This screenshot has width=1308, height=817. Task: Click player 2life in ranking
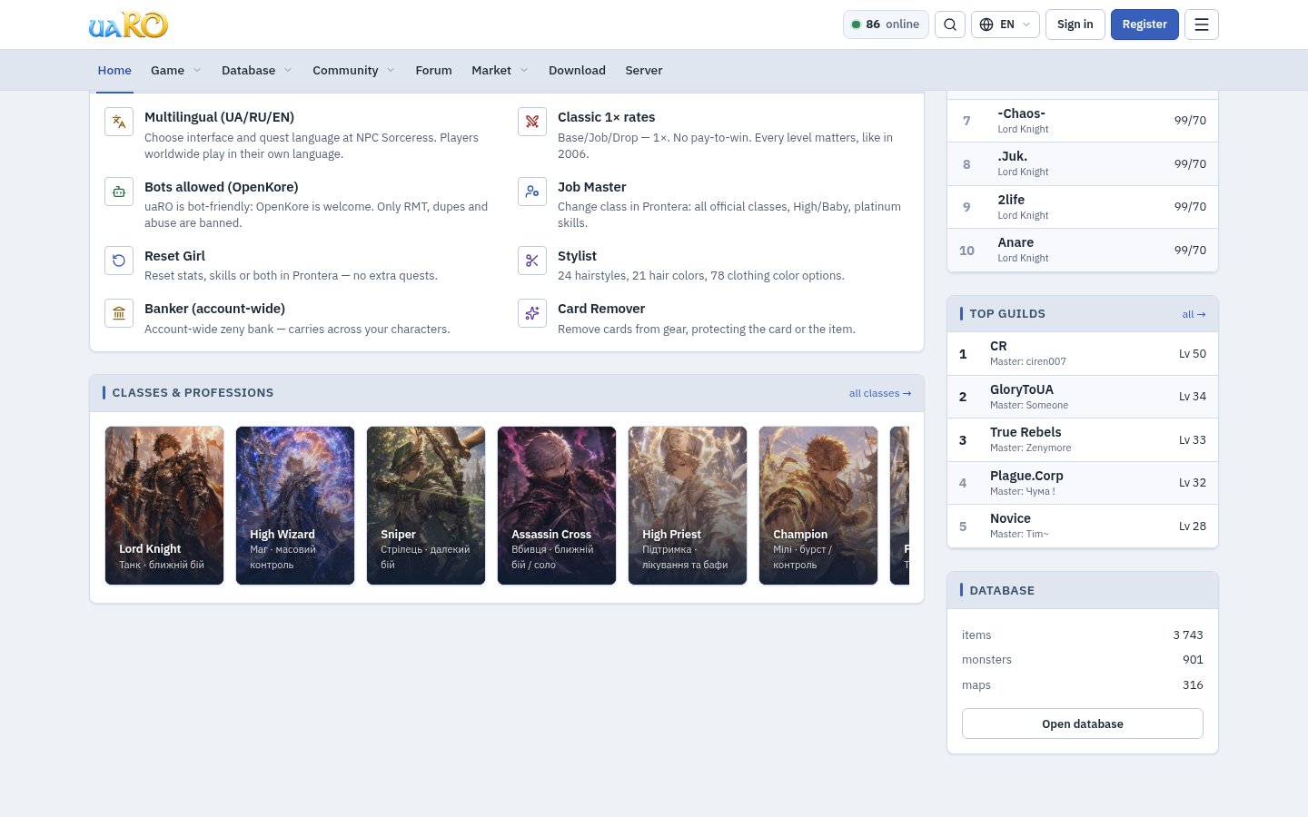(1083, 207)
